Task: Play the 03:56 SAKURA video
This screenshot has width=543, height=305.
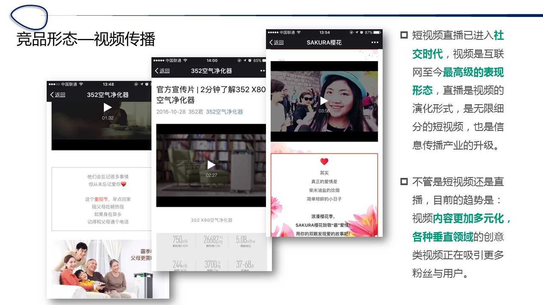Action: coord(324,101)
